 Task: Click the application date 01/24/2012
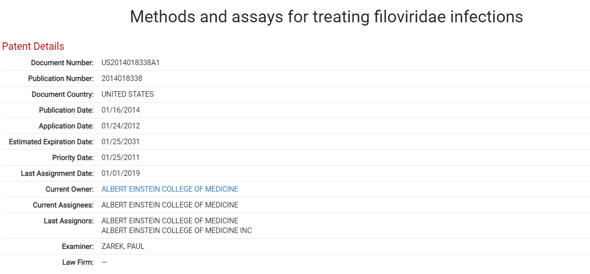click(120, 126)
